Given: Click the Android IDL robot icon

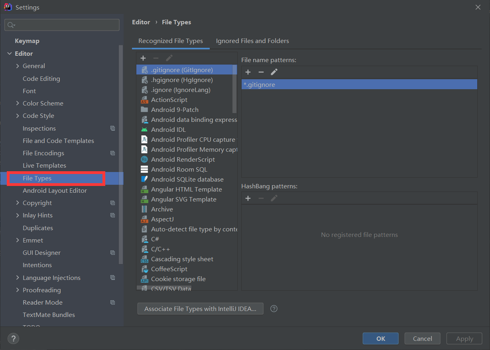Looking at the screenshot, I should click(144, 130).
